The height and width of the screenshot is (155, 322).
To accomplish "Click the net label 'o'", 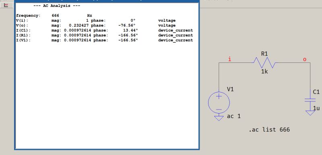I will [305, 60].
